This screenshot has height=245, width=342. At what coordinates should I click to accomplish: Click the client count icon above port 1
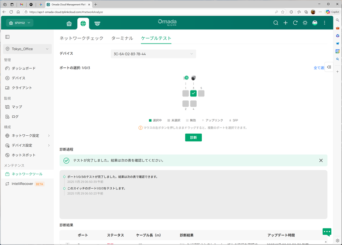[186, 78]
